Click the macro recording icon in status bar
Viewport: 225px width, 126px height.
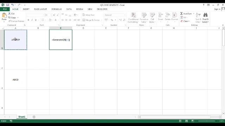11,121
